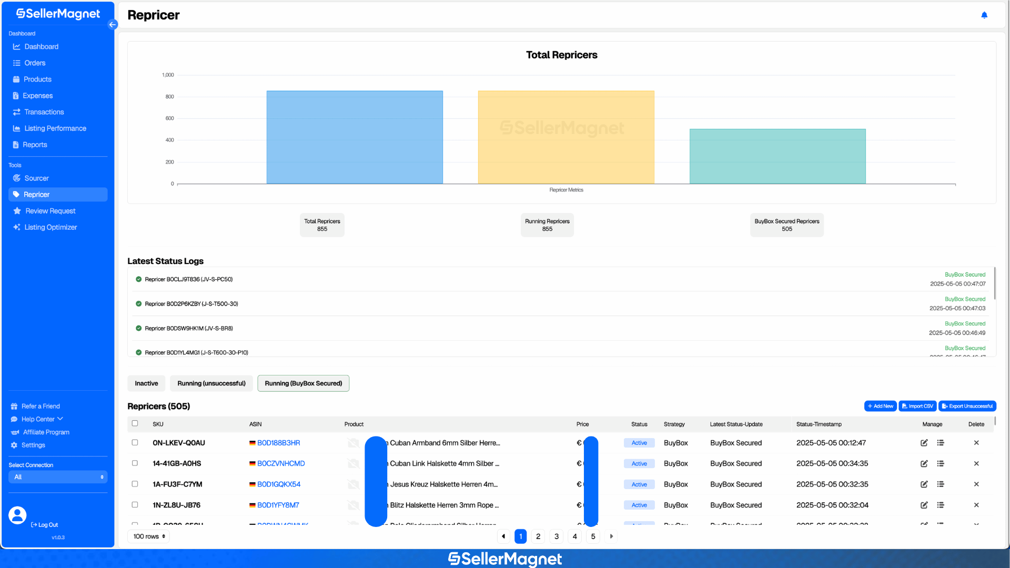
Task: Edit repricer for SKU 1N-ZL8U-JB76
Action: (x=924, y=505)
